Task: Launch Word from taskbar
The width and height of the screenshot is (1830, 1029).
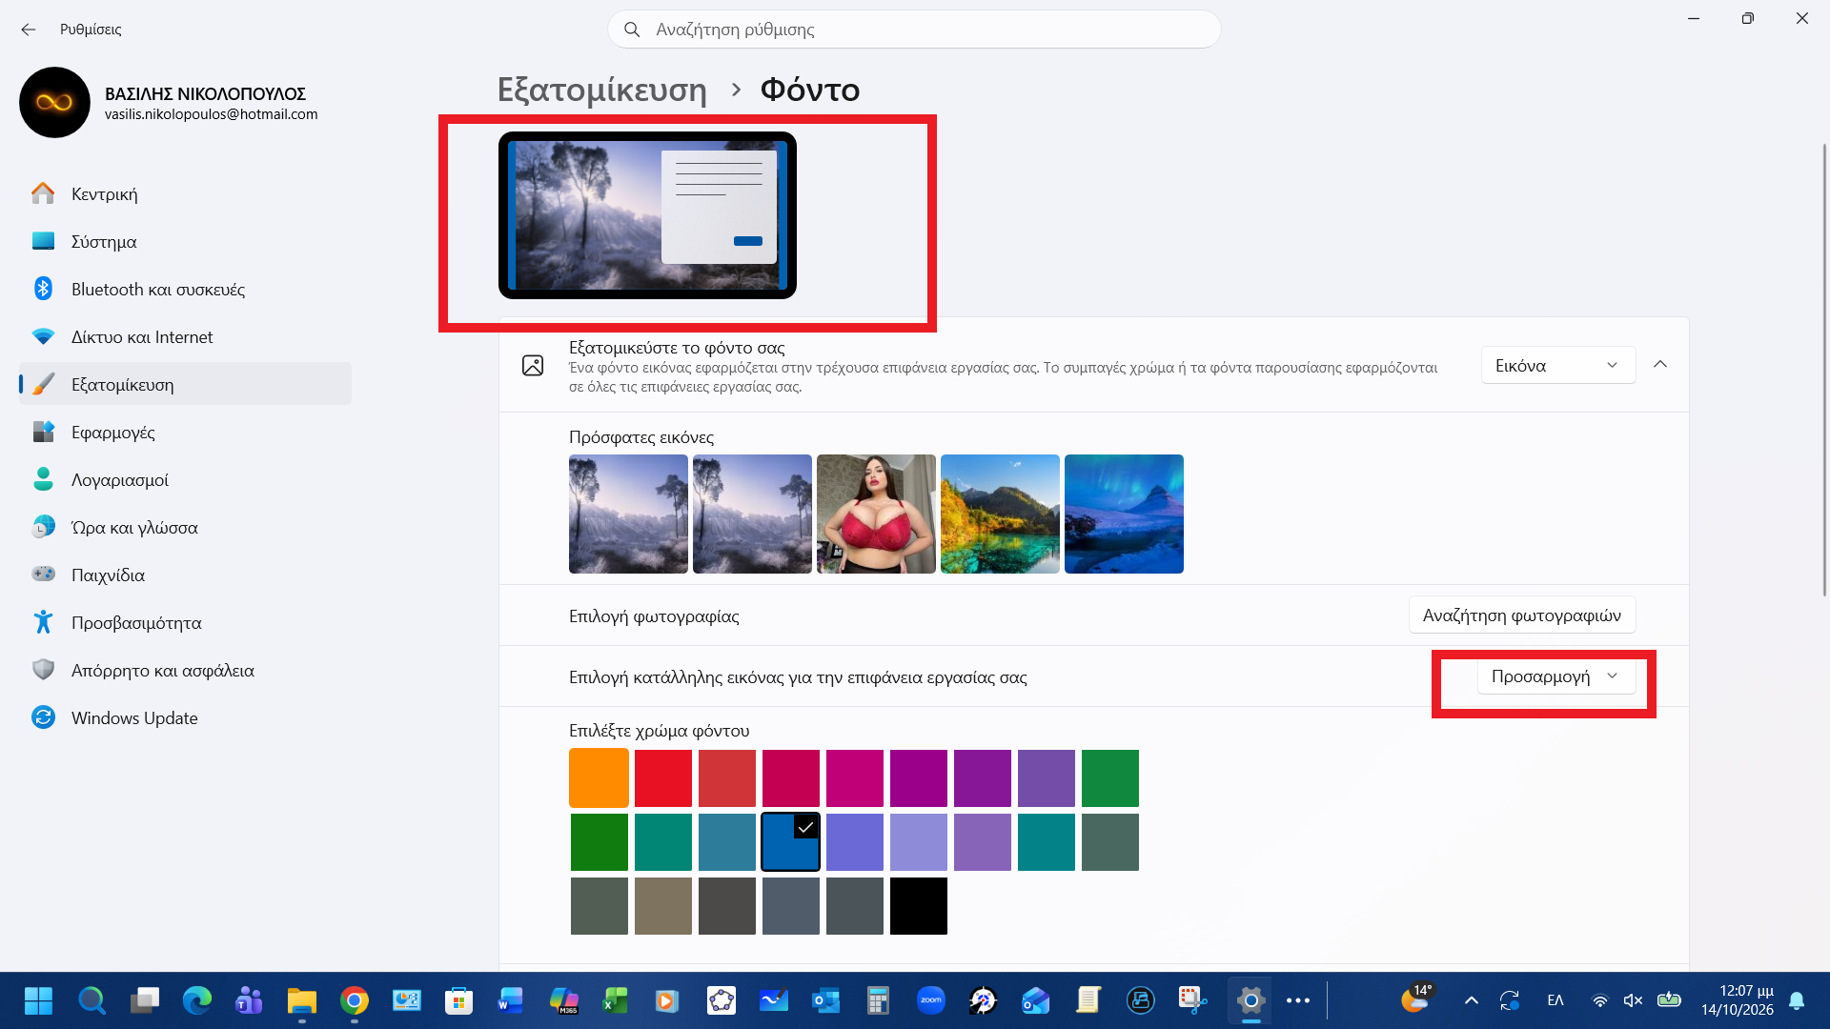Action: (x=511, y=1000)
